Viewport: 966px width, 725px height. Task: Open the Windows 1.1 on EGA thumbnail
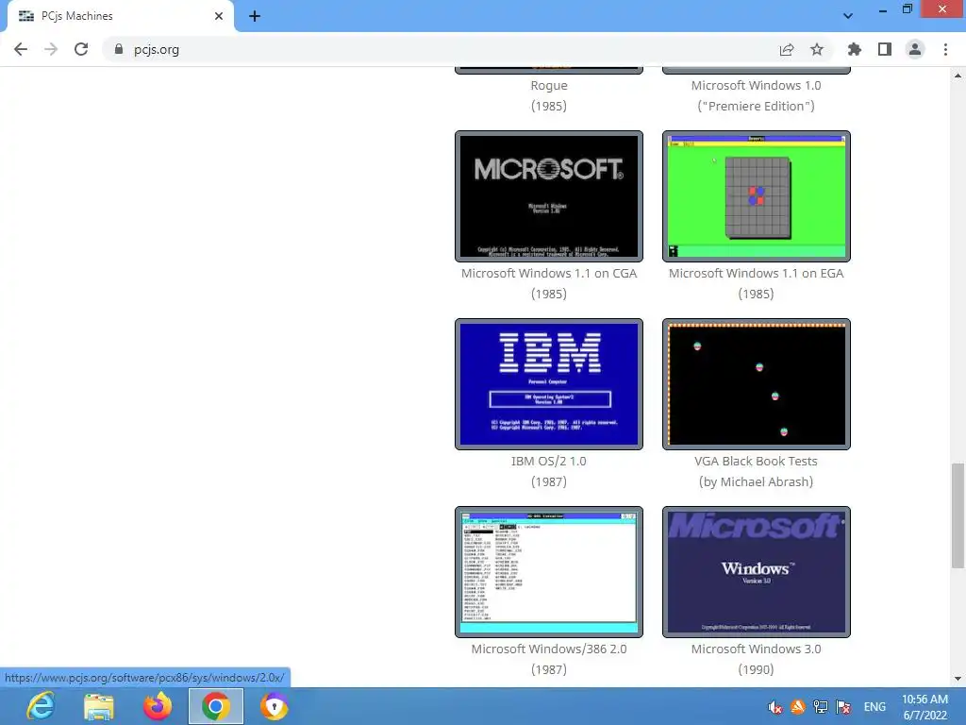(756, 196)
